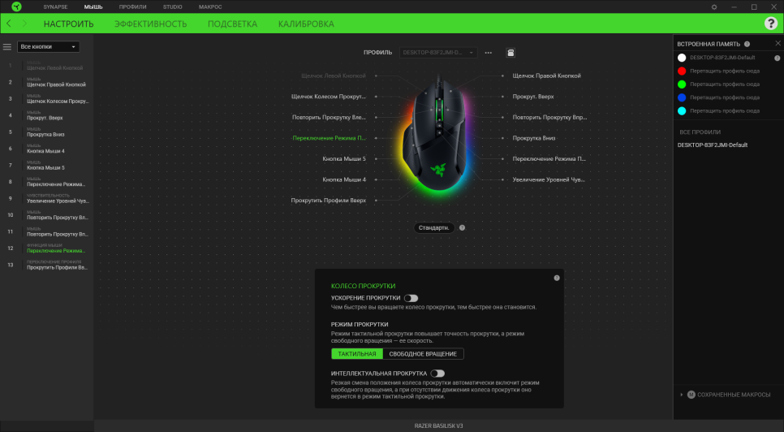Screen dimensions: 784x432
Task: Select DESKTOP-83F2JMI-Default under Все профили
Action: coord(713,145)
